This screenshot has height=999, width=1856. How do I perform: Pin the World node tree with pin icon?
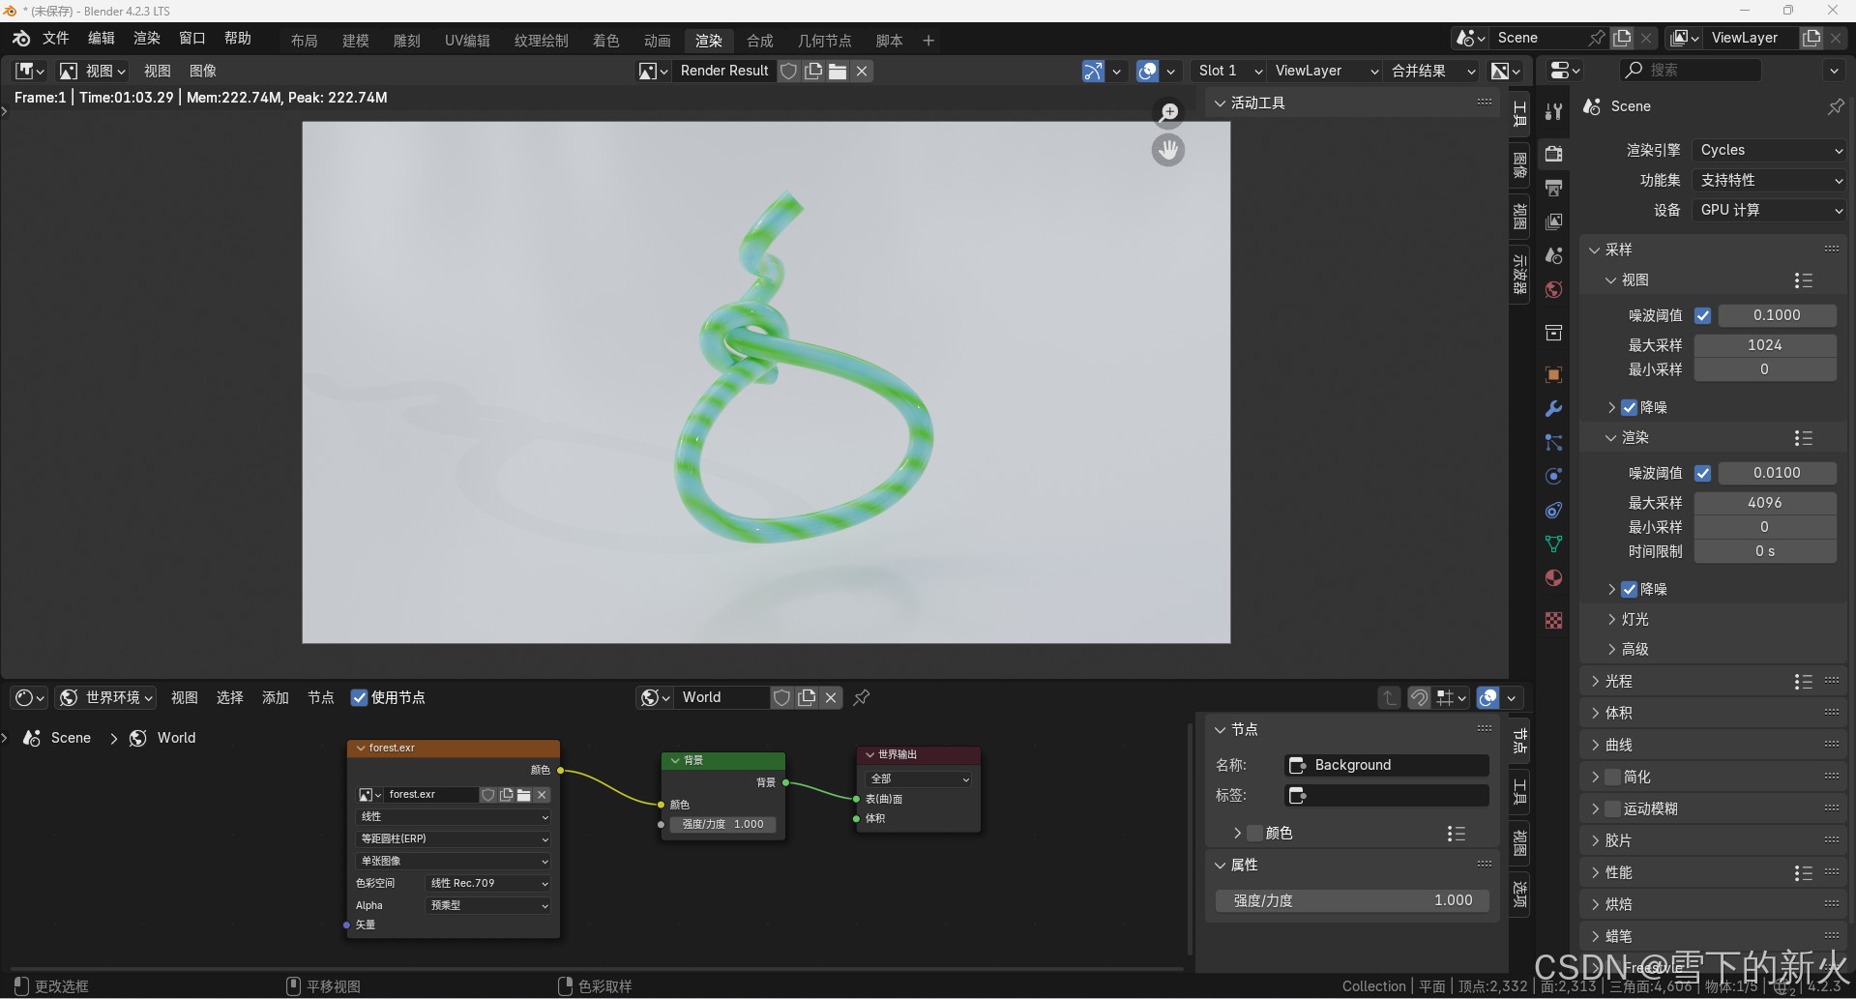(x=862, y=697)
